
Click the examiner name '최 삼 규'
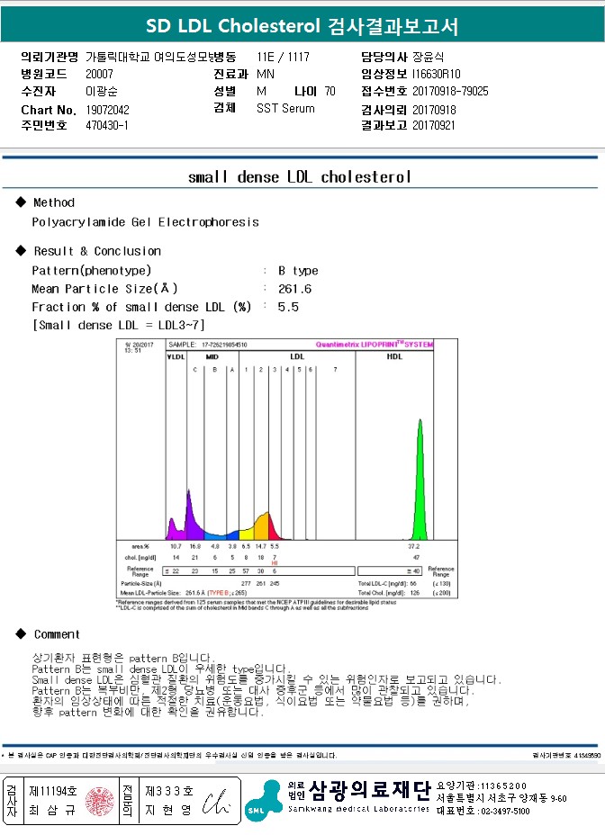[52, 811]
